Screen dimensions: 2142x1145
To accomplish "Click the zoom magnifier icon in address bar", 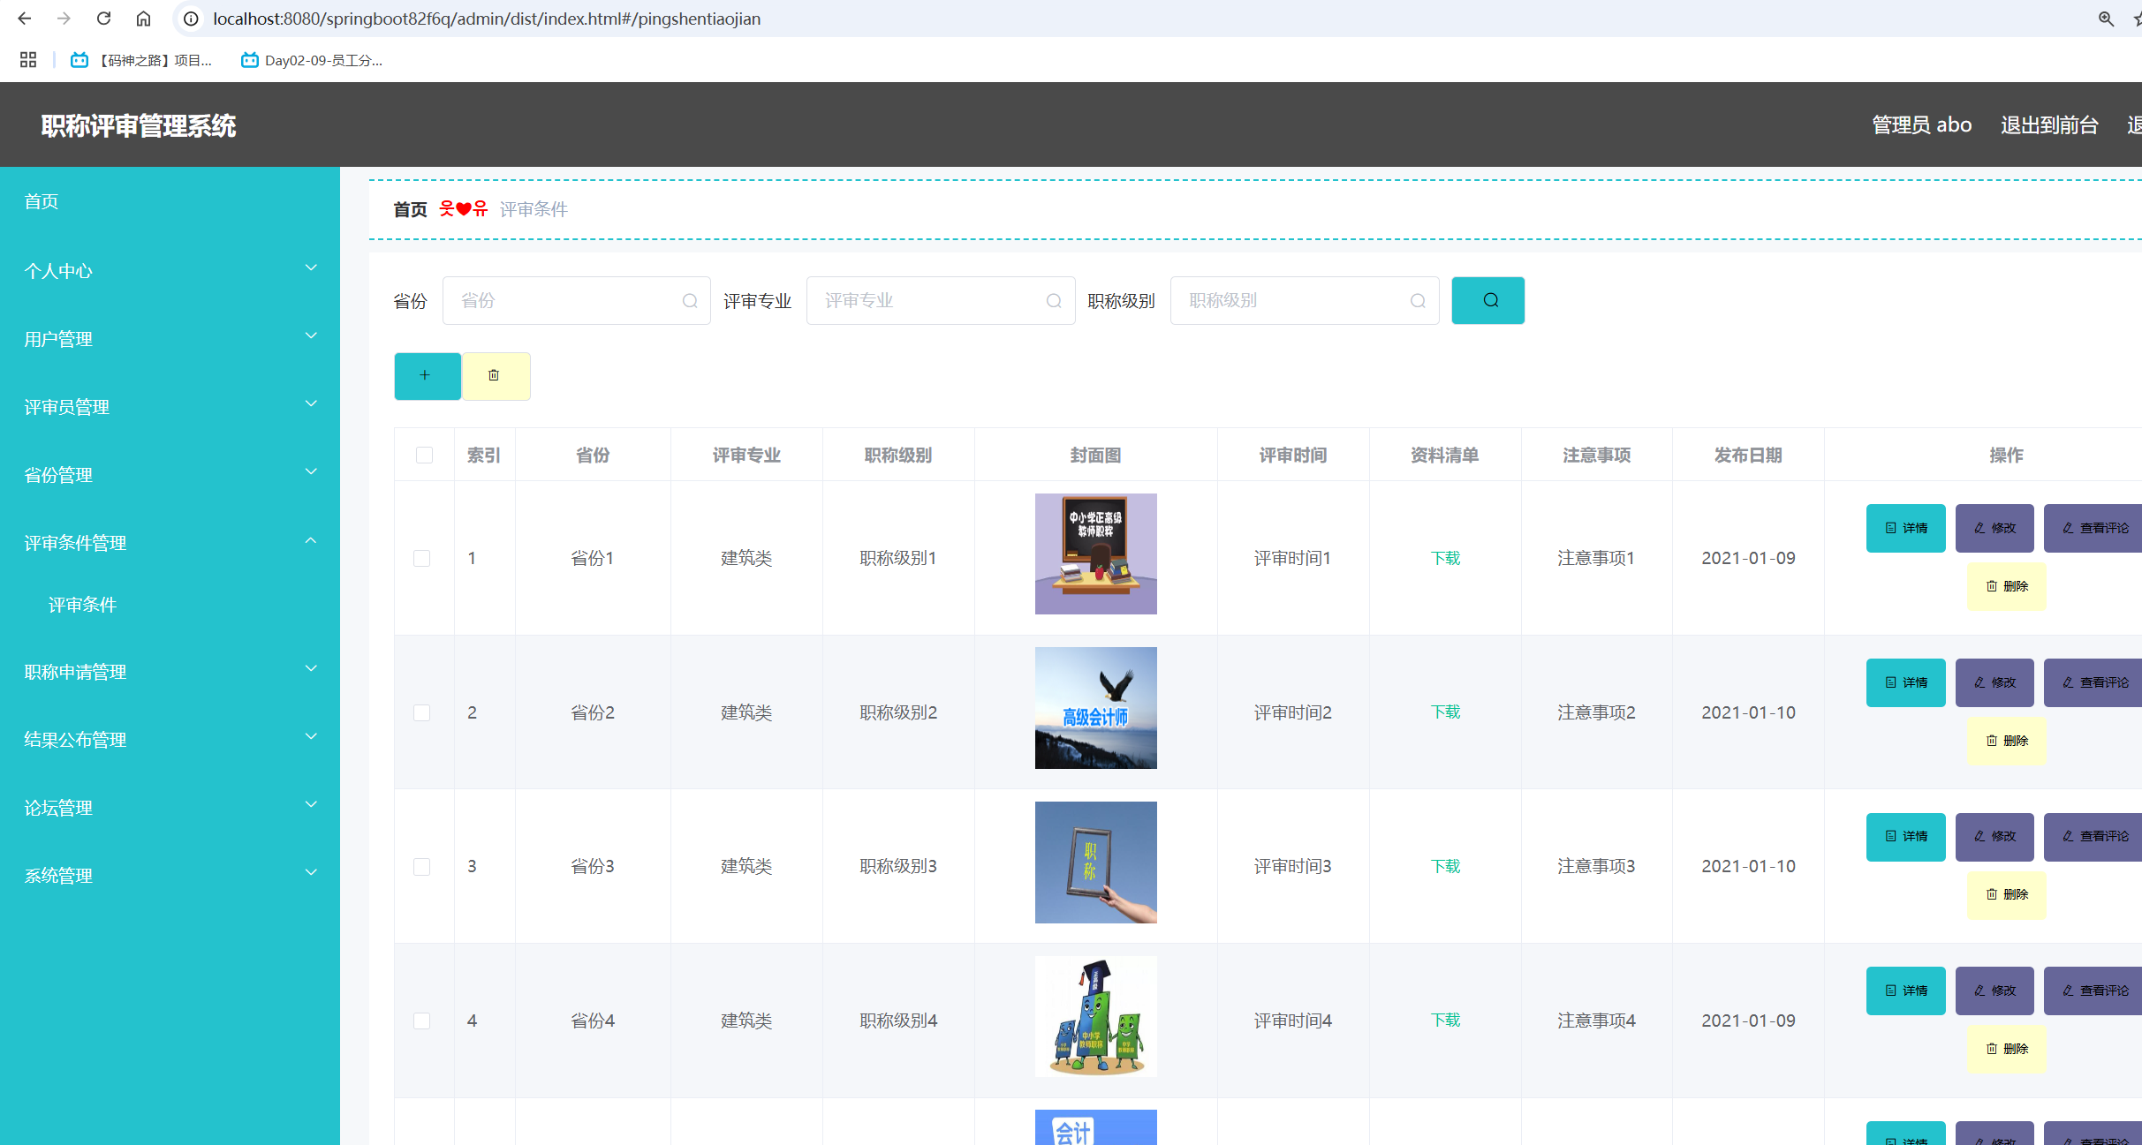I will pyautogui.click(x=2106, y=19).
